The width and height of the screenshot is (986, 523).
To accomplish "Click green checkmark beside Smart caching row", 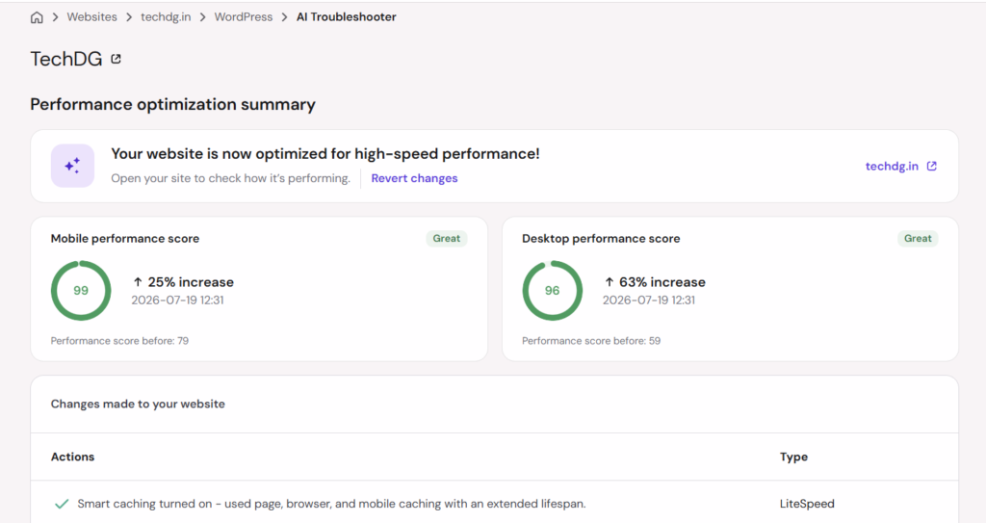I will [x=62, y=504].
